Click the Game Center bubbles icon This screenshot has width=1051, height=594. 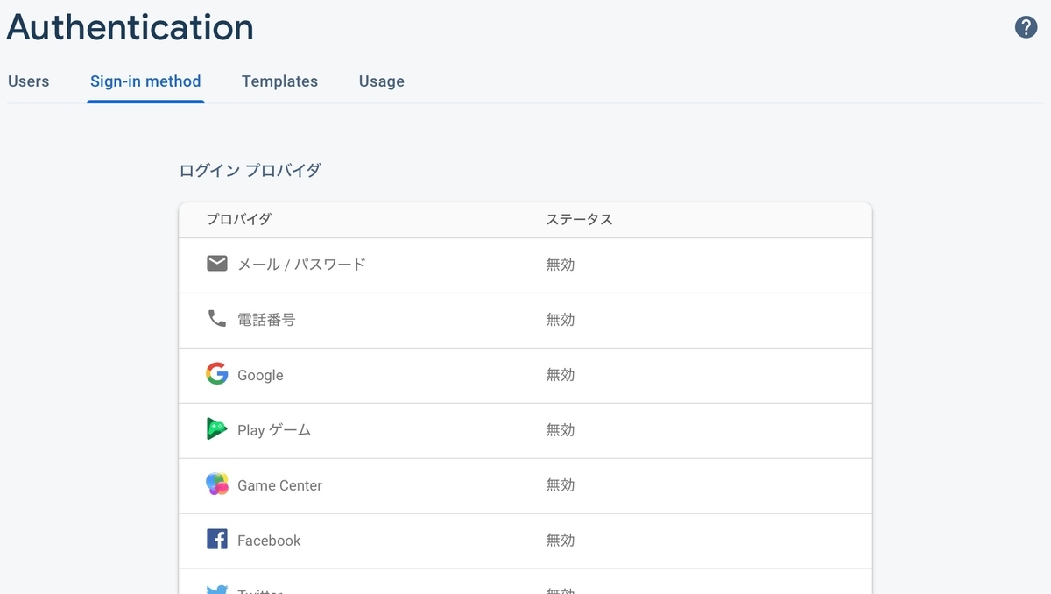click(217, 484)
